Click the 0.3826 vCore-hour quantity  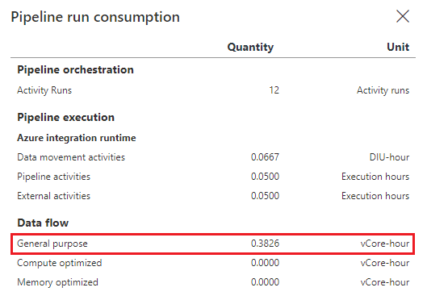coord(265,244)
